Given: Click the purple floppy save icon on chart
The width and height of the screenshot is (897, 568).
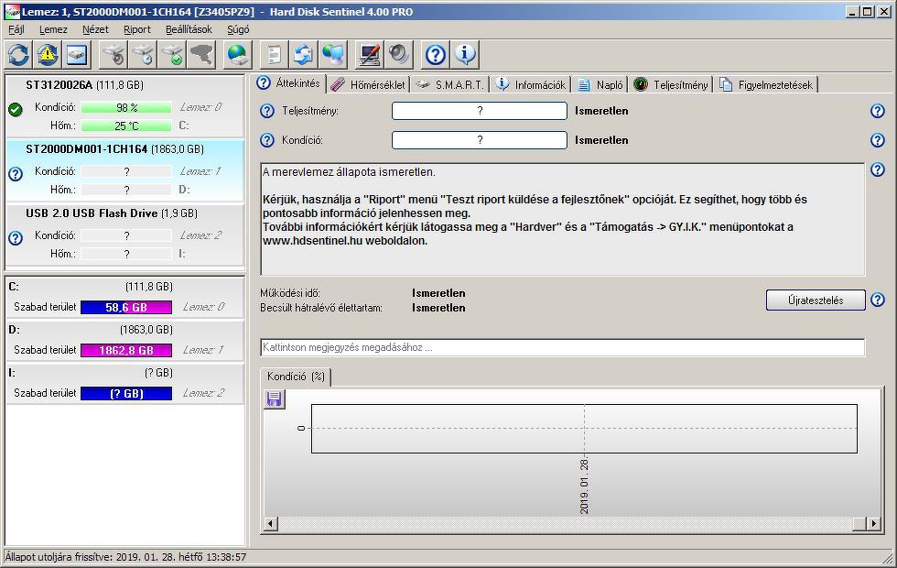Looking at the screenshot, I should pos(274,399).
